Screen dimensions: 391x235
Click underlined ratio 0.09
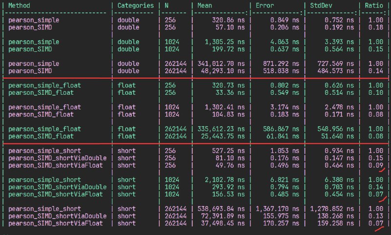click(376, 166)
